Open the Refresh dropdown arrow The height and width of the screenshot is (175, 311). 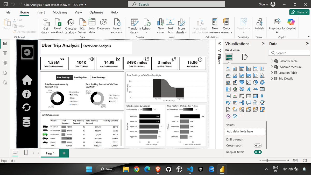(x=146, y=33)
